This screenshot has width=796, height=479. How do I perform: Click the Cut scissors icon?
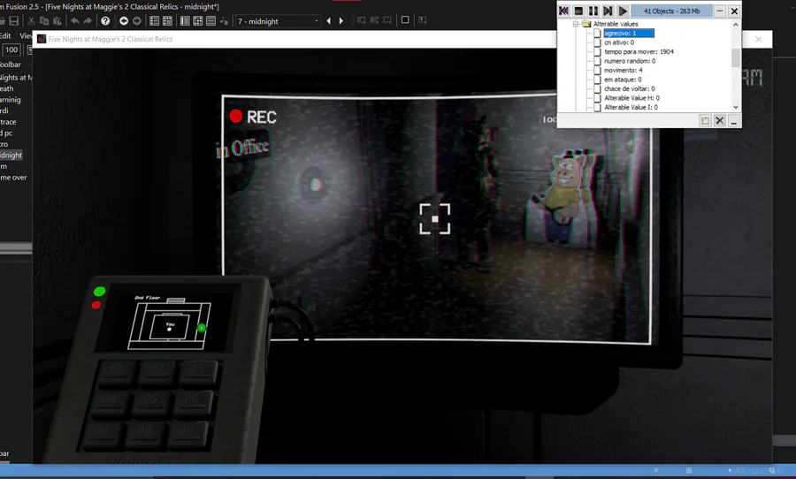click(32, 21)
